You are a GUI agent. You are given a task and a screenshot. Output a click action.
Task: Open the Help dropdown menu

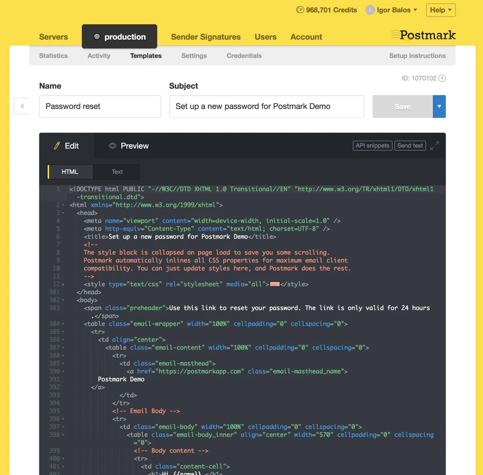441,10
